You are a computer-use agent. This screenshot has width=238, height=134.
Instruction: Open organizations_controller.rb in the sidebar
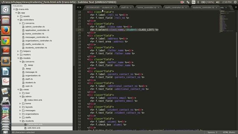click(38, 41)
